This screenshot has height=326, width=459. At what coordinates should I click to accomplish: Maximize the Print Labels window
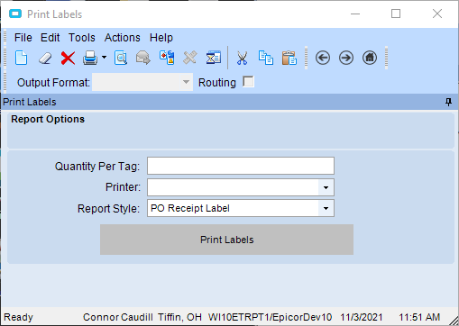[x=396, y=14]
